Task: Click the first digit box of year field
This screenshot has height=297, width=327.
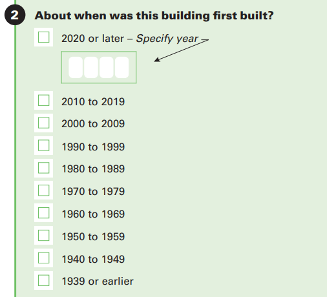Action: click(x=76, y=67)
